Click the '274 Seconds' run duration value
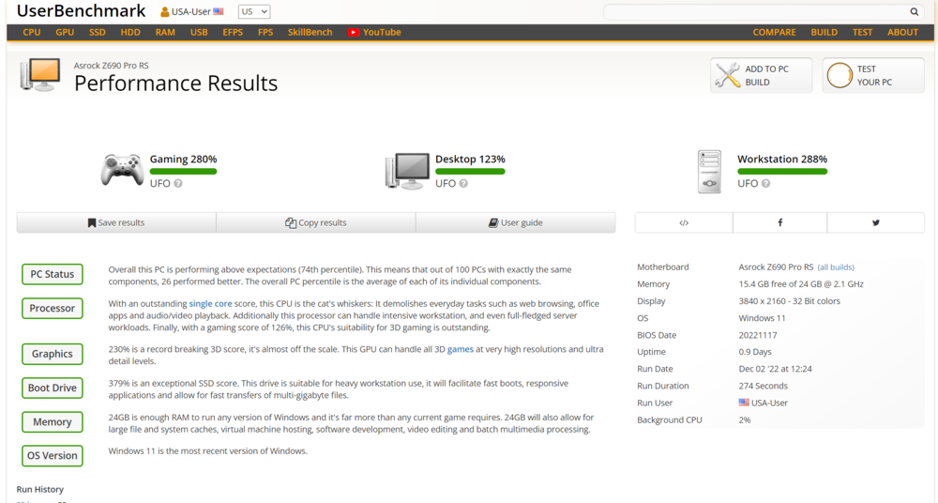Image resolution: width=938 pixels, height=503 pixels. pyautogui.click(x=764, y=386)
